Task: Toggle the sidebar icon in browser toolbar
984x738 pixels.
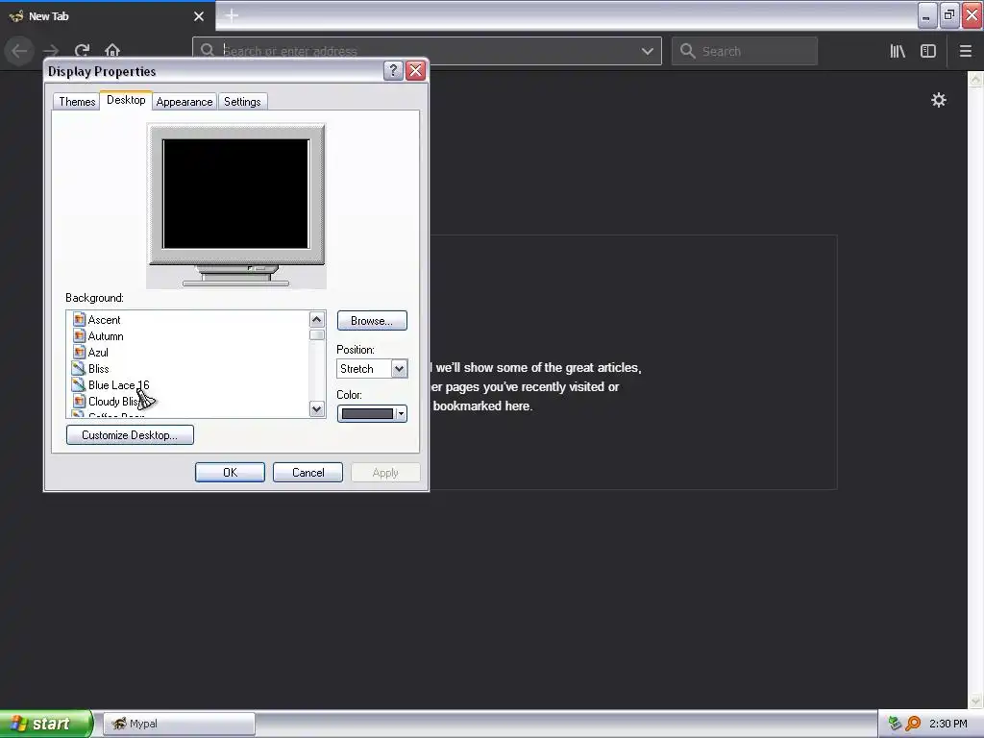Action: pyautogui.click(x=928, y=52)
